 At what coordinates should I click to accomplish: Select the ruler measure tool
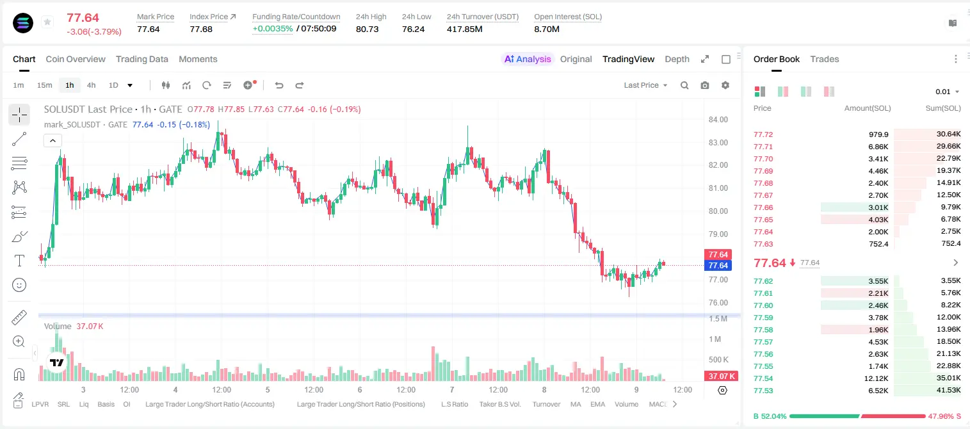tap(19, 318)
